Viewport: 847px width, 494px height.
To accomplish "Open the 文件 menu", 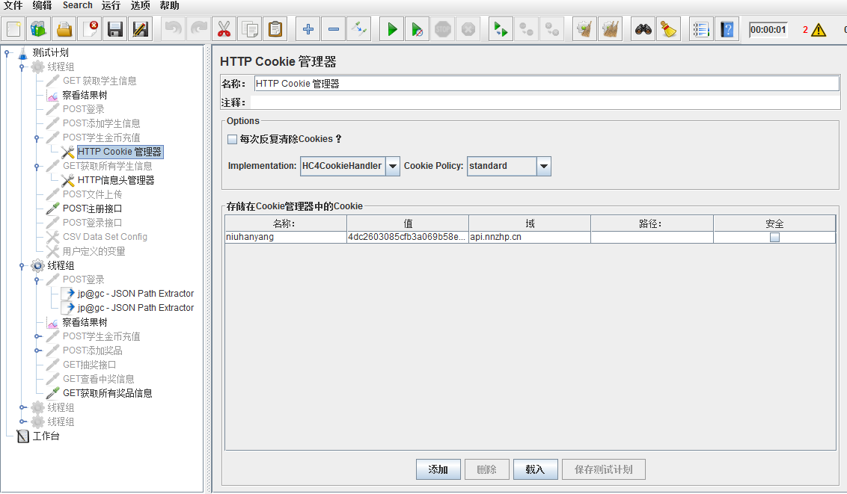I will click(13, 5).
